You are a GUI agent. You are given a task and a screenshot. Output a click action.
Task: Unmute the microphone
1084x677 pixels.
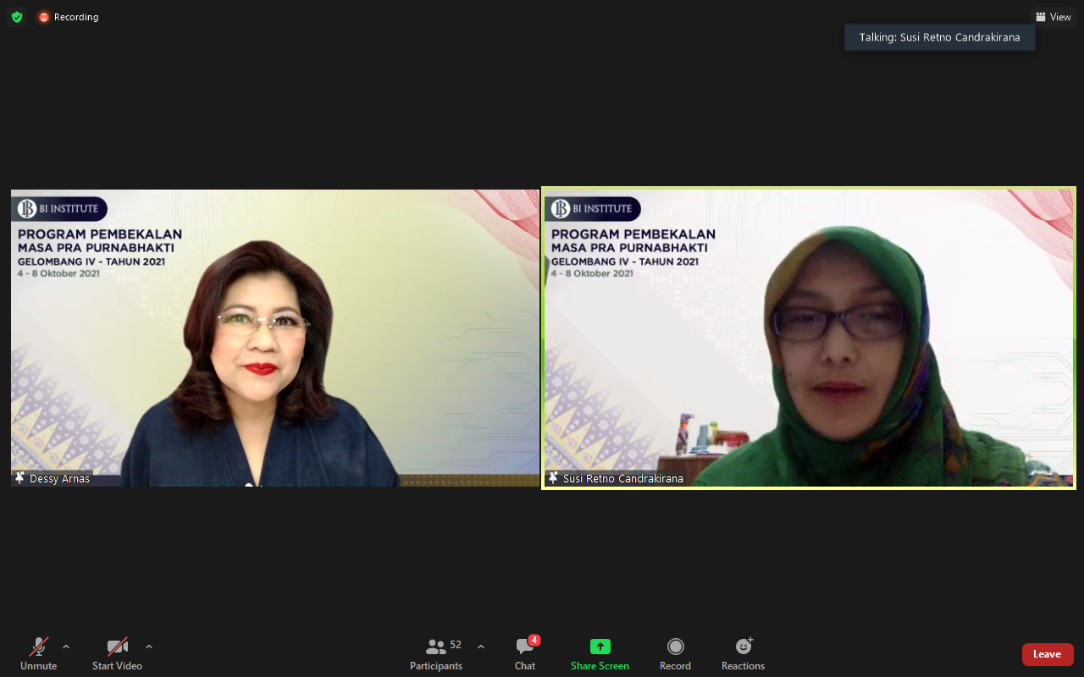click(38, 653)
